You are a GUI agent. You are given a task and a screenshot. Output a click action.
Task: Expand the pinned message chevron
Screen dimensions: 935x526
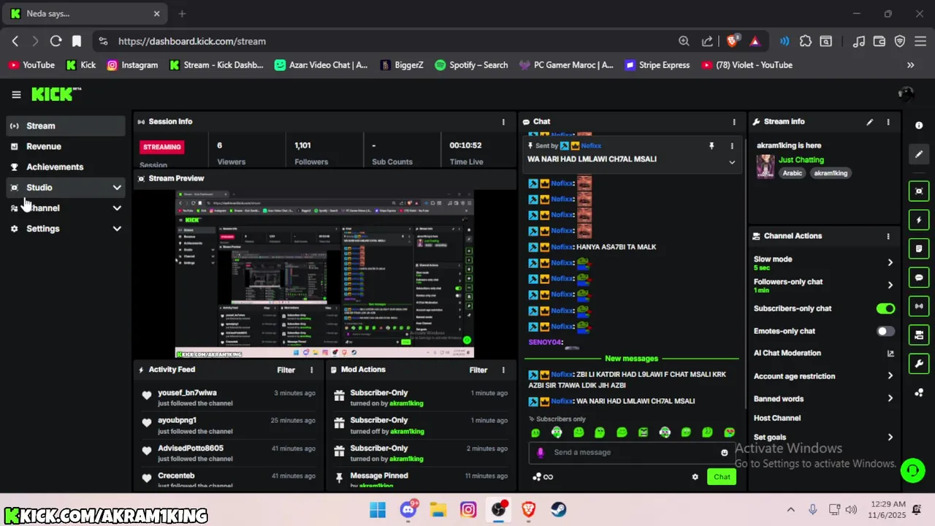732,162
